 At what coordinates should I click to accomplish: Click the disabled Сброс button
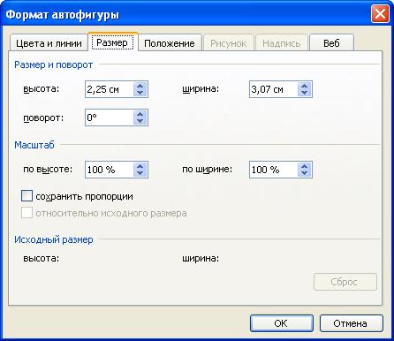click(345, 282)
